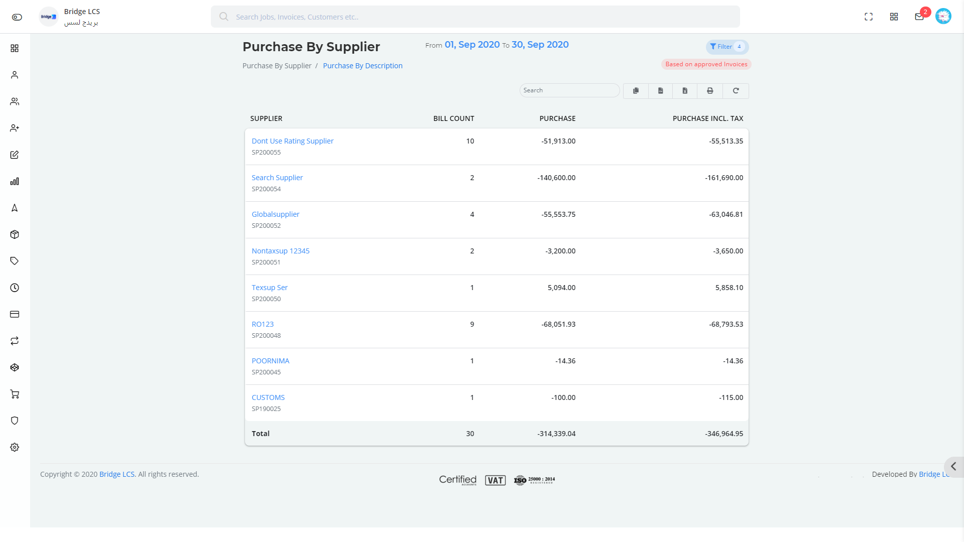Click the download/save file icon
This screenshot has height=542, width=964.
661,90
